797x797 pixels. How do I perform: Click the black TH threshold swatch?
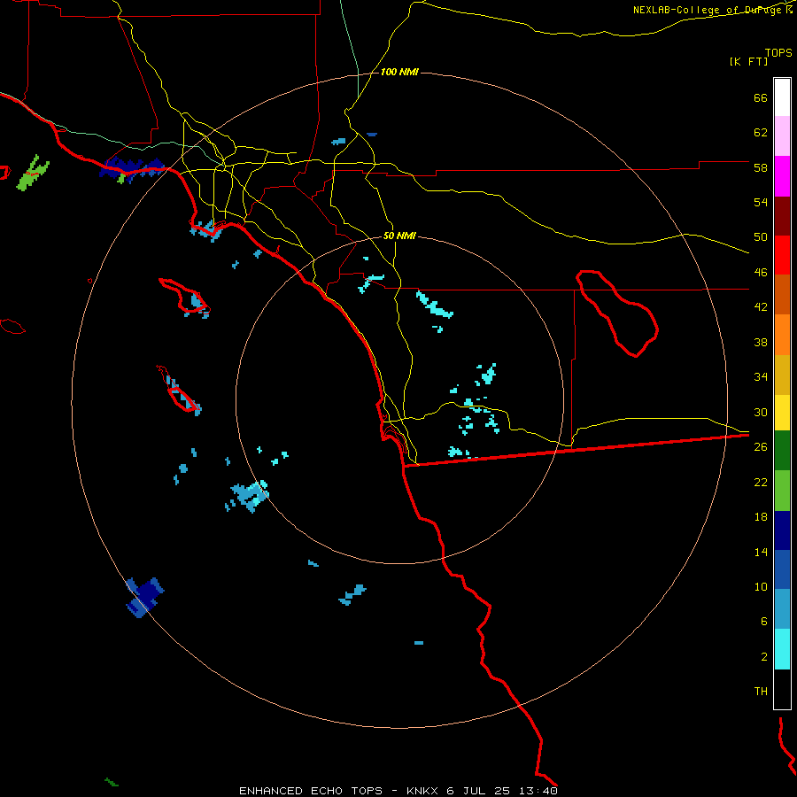pos(782,689)
